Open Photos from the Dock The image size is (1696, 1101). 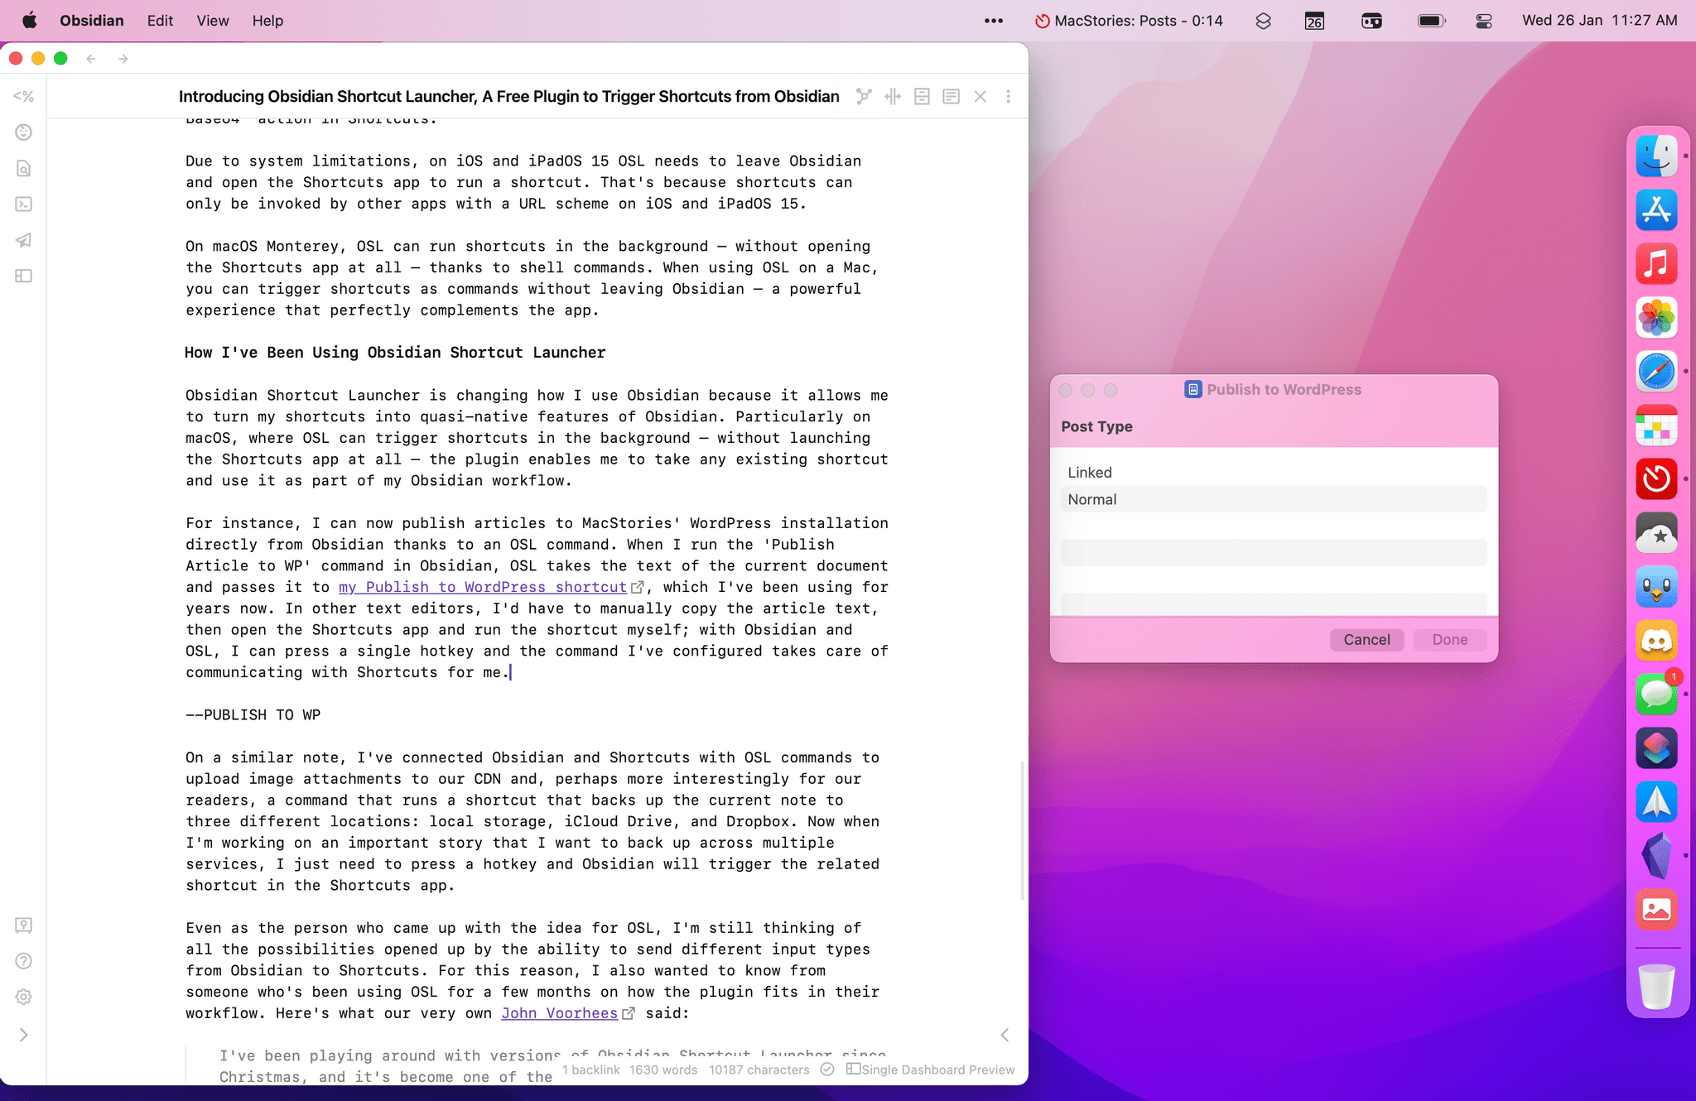[x=1656, y=318]
